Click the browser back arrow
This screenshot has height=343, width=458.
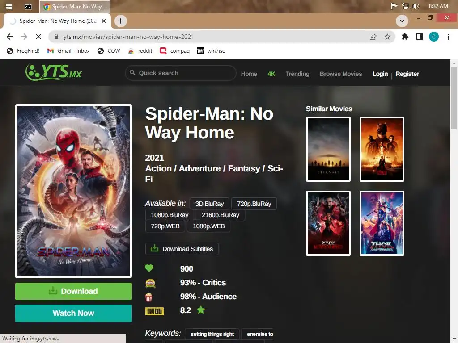10,37
